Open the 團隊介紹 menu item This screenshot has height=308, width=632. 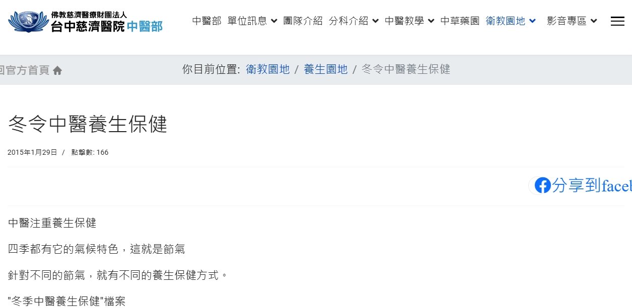[x=303, y=21]
